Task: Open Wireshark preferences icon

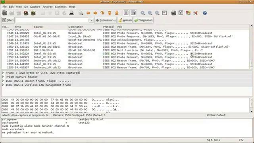Action: pos(195,13)
